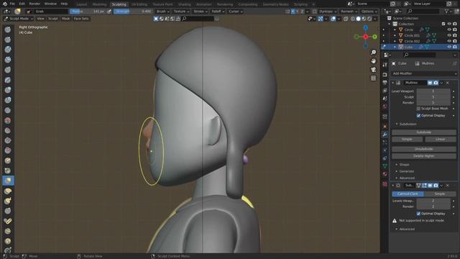This screenshot has height=259, width=460.
Task: Click the Blender logo menu icon
Action: pos(5,4)
